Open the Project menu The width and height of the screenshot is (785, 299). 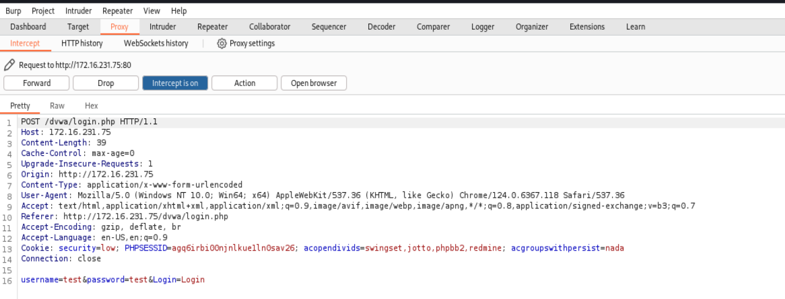(43, 11)
